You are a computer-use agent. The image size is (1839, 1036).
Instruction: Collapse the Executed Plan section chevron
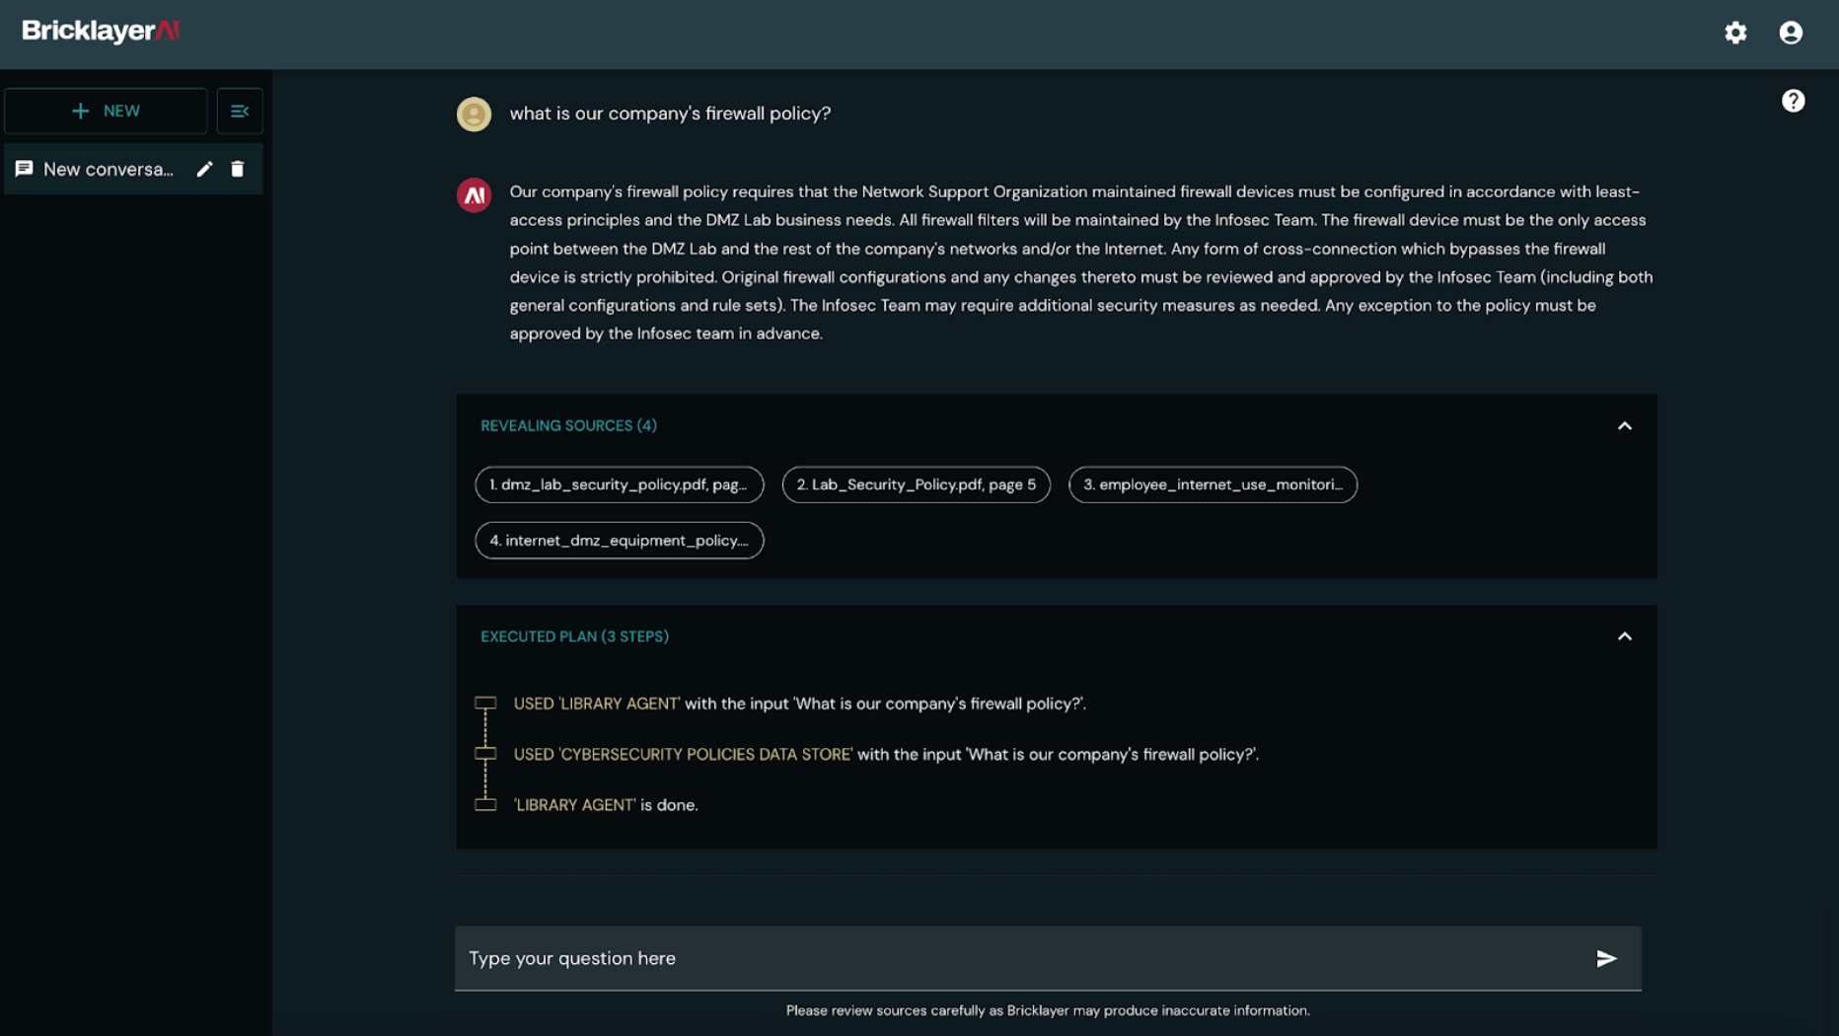pyautogui.click(x=1624, y=636)
